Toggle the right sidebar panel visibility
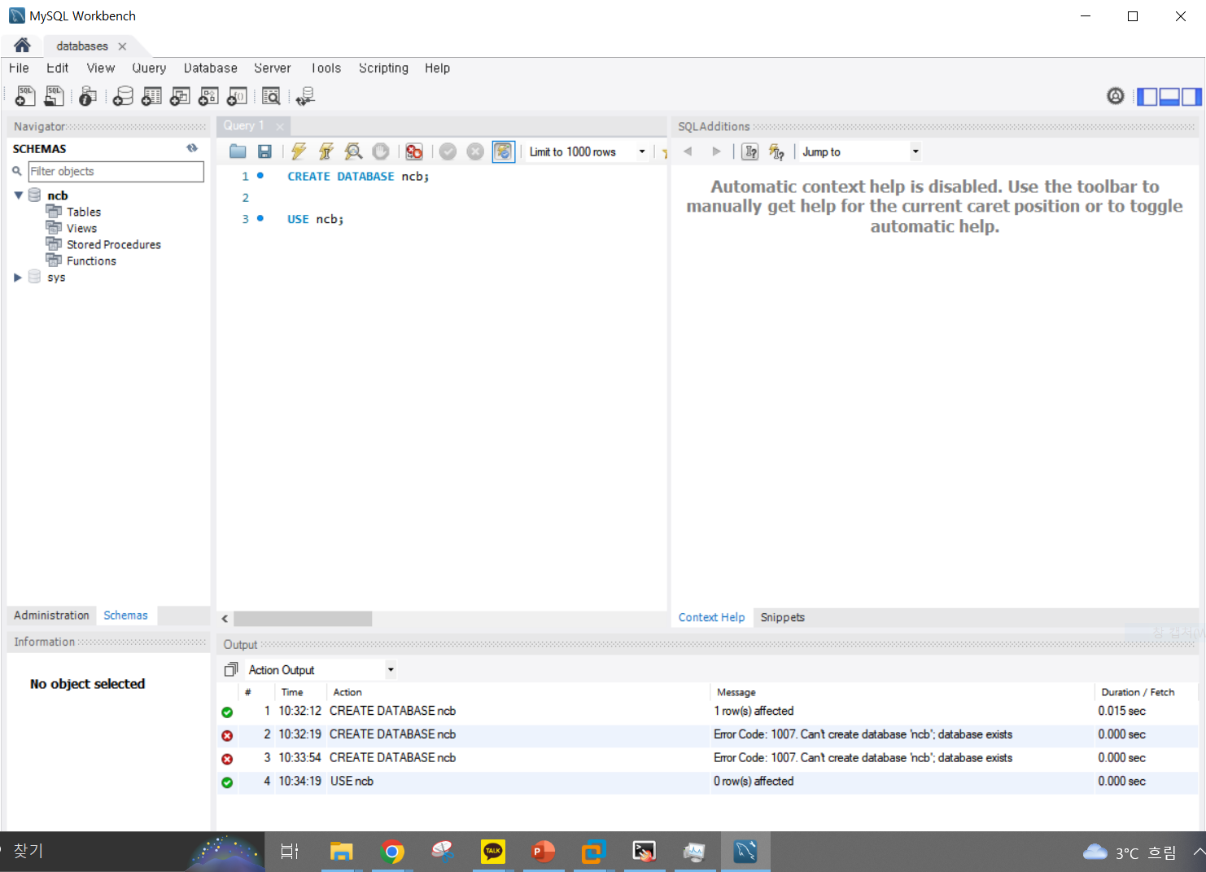 (x=1191, y=97)
